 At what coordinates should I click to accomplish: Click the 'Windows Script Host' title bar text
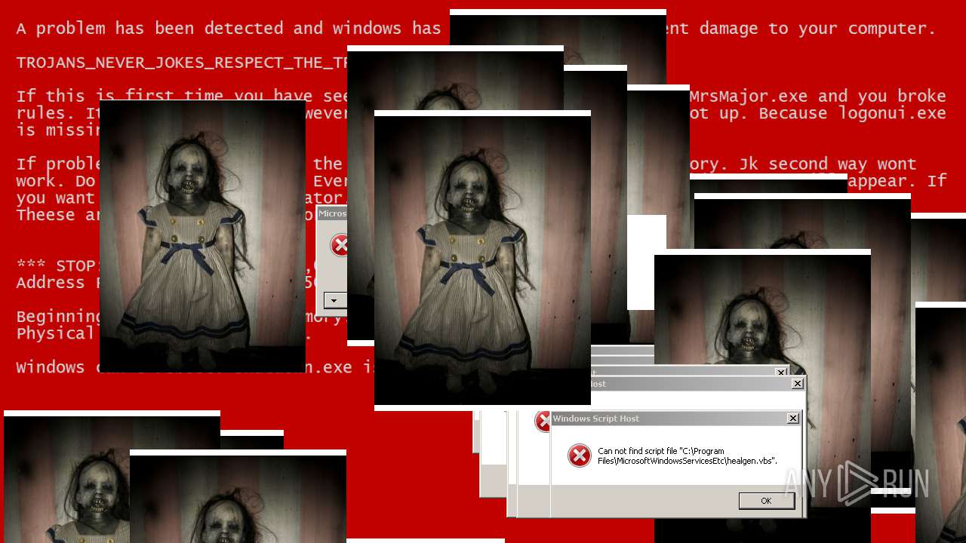click(596, 419)
